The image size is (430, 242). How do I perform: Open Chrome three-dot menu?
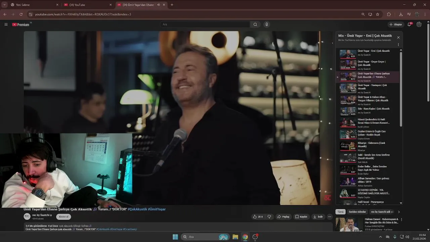(425, 14)
